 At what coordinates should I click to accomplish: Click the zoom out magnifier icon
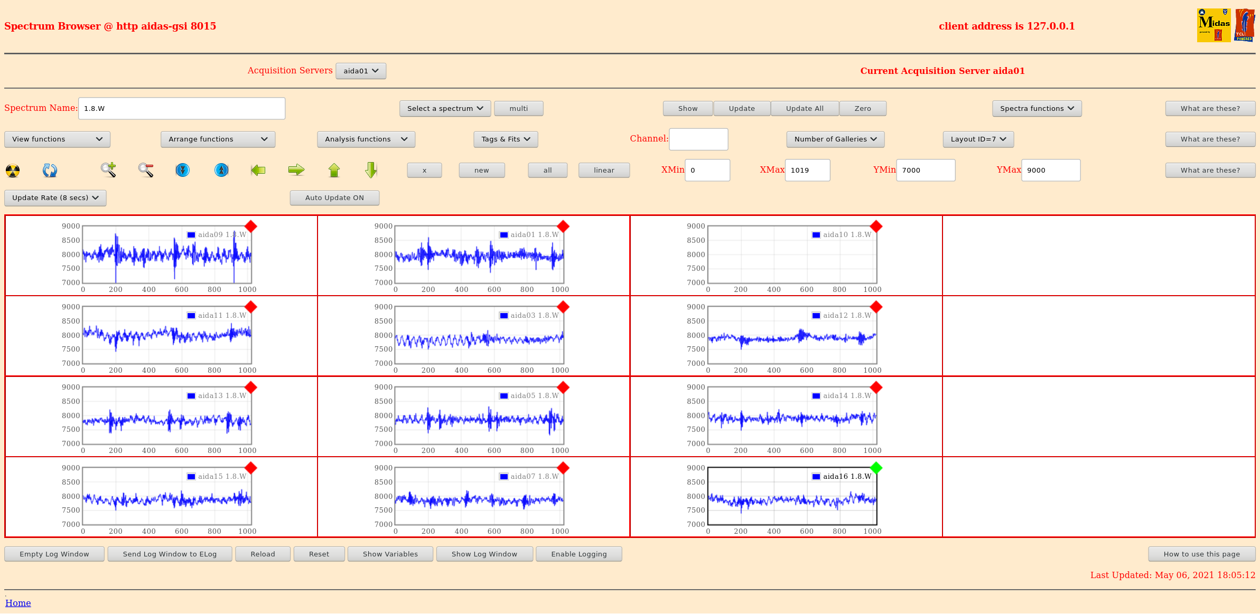point(146,170)
